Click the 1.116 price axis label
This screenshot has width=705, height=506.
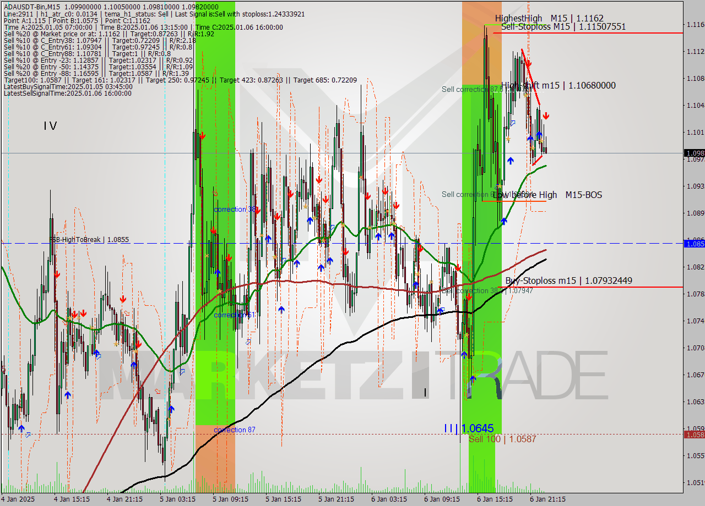(696, 25)
